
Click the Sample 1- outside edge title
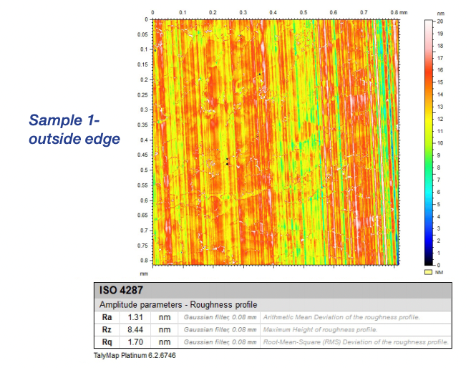pyautogui.click(x=74, y=130)
